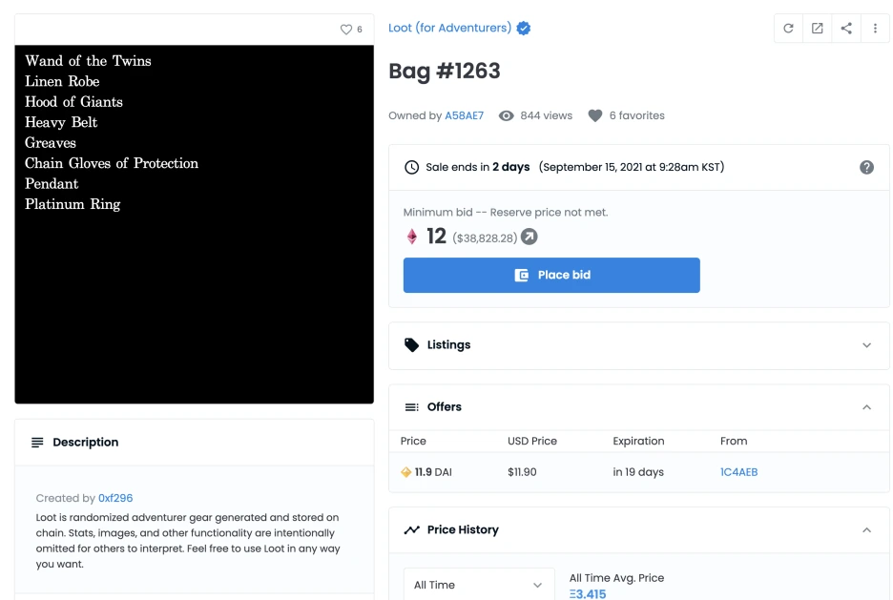This screenshot has height=600, width=893.
Task: Open the external link icon
Action: pyautogui.click(x=818, y=28)
